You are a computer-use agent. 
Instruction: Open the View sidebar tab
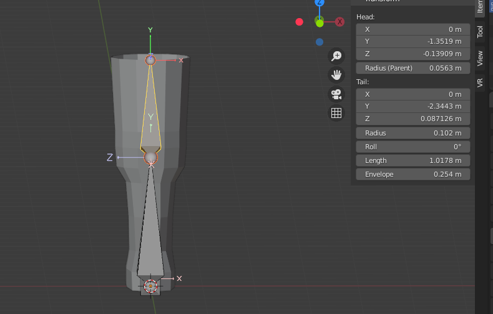(480, 59)
